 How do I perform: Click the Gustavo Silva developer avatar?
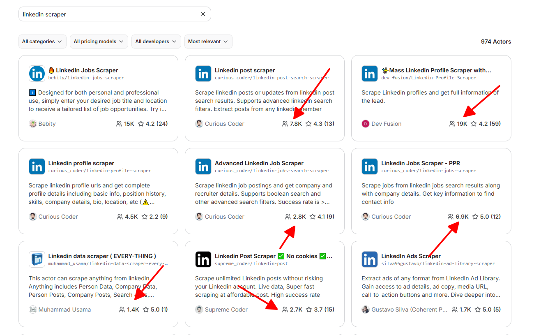[x=365, y=310]
